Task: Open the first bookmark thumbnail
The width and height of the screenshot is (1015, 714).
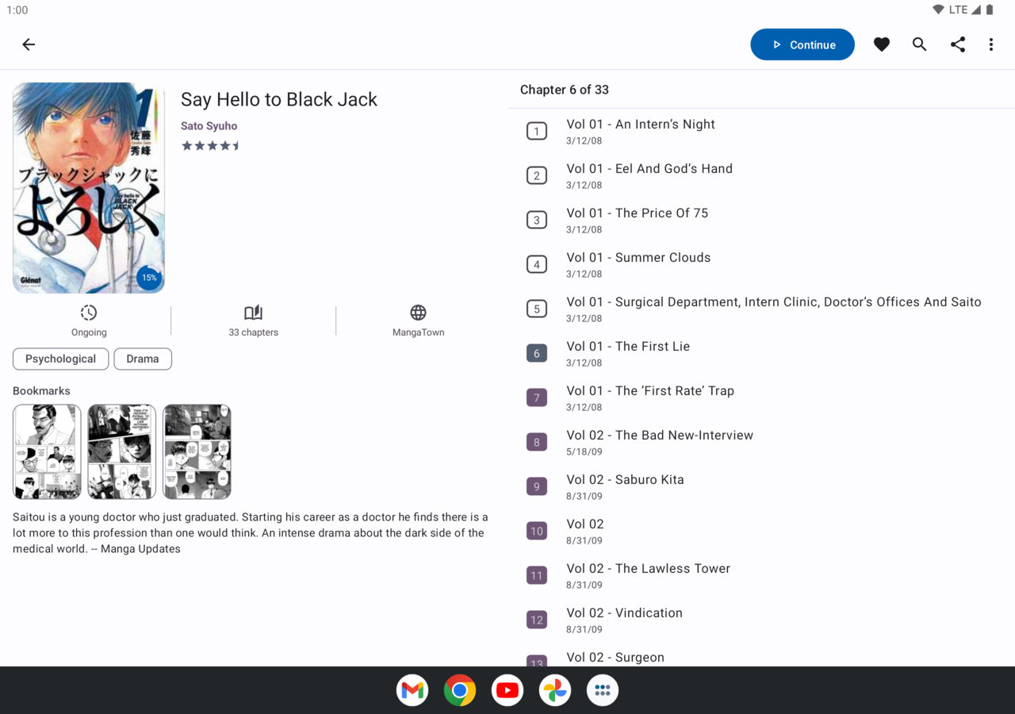Action: 47,451
